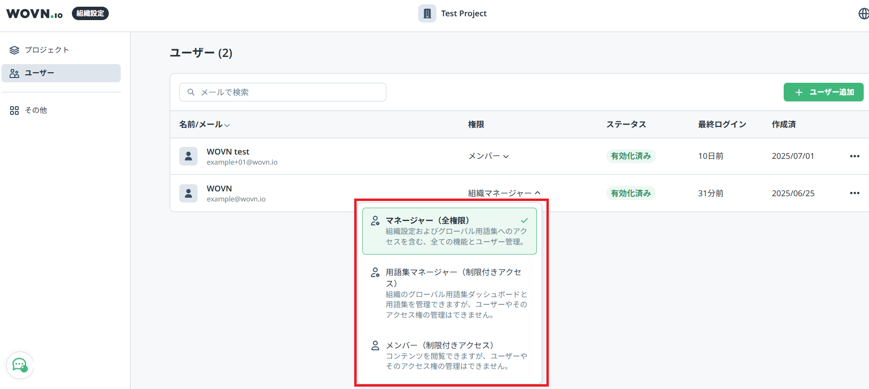Click the ユーザー (2) page heading
The width and height of the screenshot is (869, 389).
click(x=201, y=53)
